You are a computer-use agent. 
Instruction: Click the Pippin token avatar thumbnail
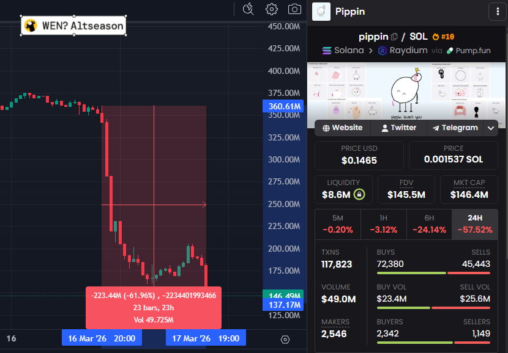click(x=321, y=12)
